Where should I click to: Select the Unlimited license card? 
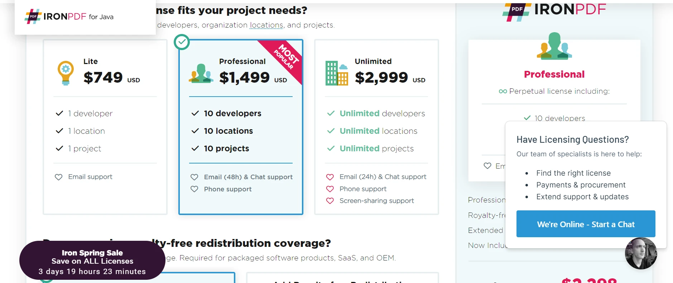[376, 127]
